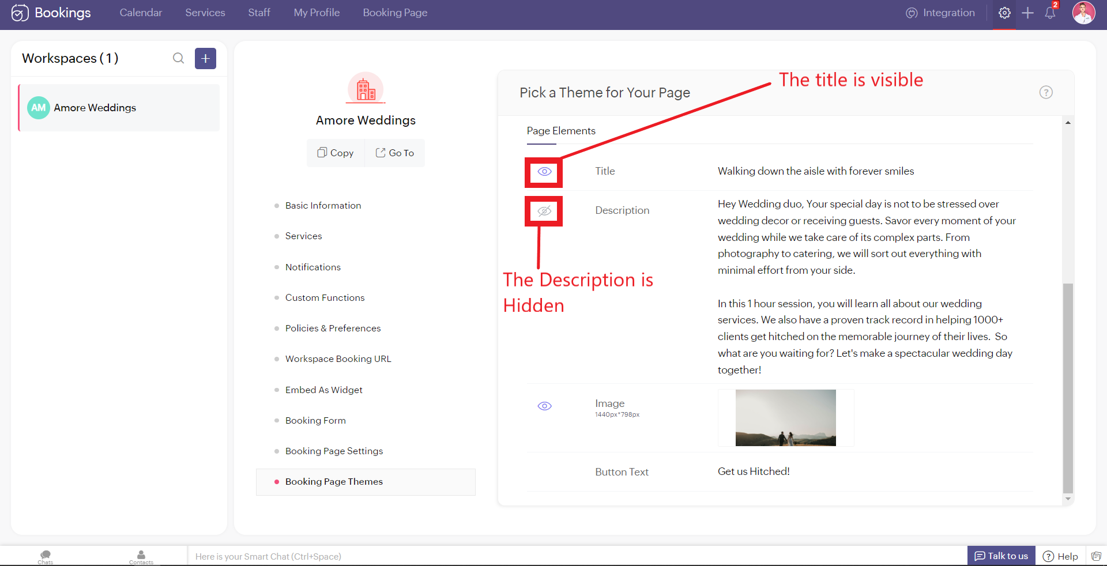
Task: Click the wedding couple image thumbnail
Action: pyautogui.click(x=785, y=418)
